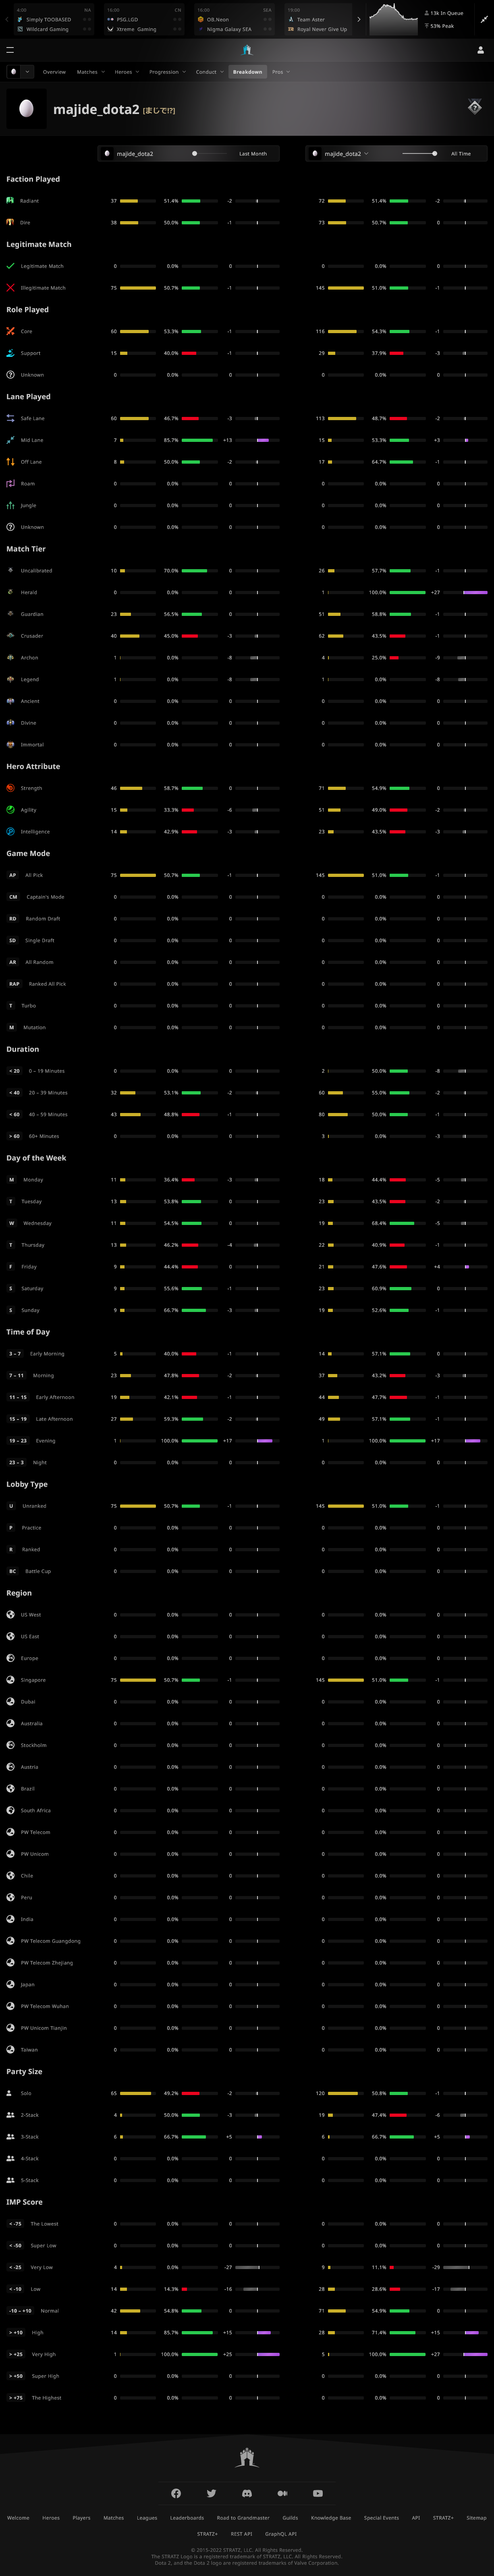Open Guilds footer link
Viewport: 494px width, 2576px height.
coord(290,2518)
